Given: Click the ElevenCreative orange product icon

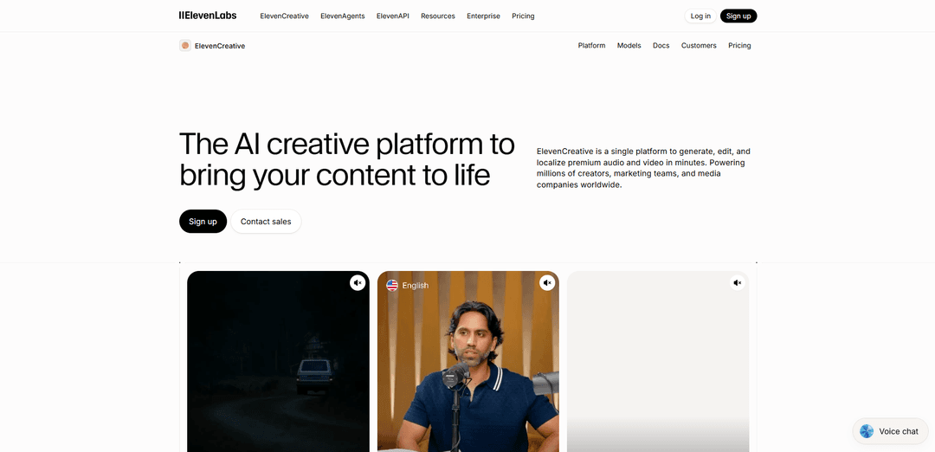Looking at the screenshot, I should tap(185, 45).
